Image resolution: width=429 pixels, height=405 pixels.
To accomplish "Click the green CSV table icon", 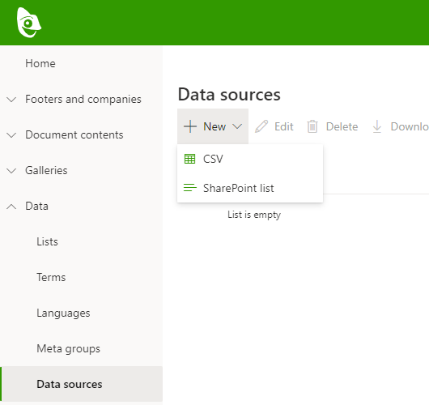I will tap(190, 159).
